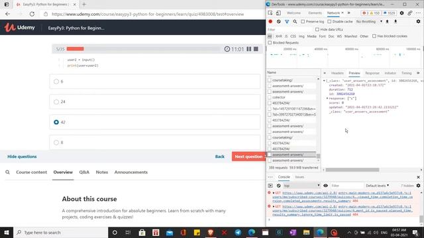Clear the network log in DevTools
This screenshot has width=424, height=238.
278,21
